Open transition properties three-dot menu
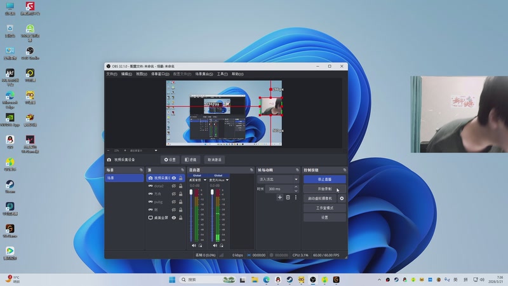This screenshot has width=508, height=286. tap(295, 198)
